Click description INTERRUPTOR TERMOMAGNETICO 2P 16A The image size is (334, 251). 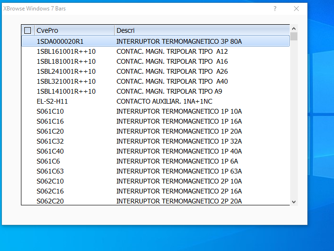[179, 192]
